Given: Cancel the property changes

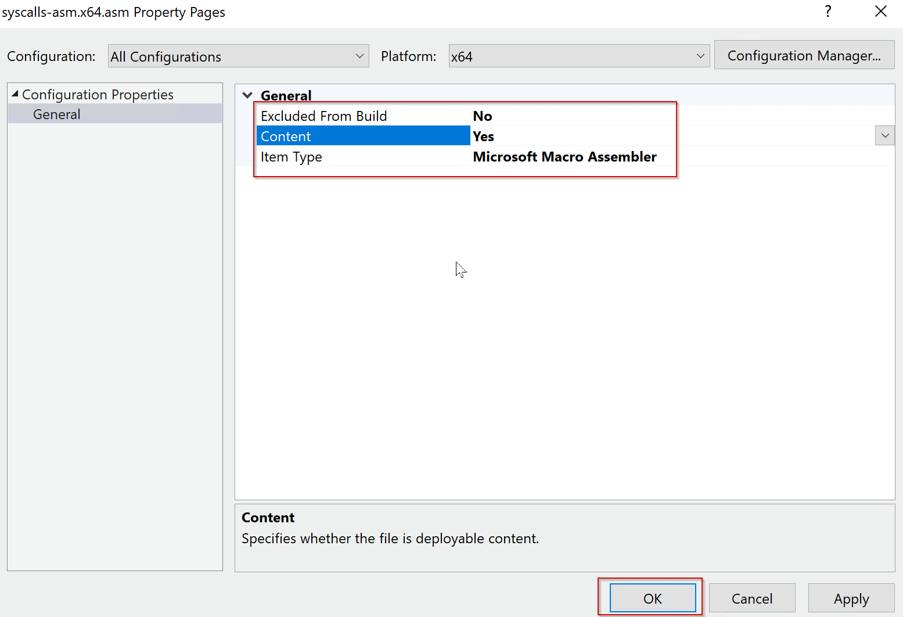Looking at the screenshot, I should tap(752, 598).
